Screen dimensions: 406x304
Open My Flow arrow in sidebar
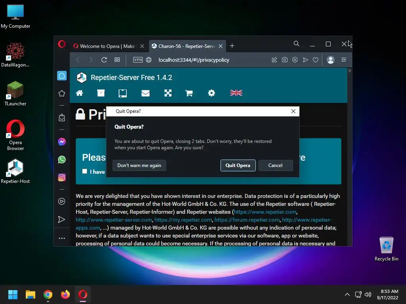coord(61,219)
